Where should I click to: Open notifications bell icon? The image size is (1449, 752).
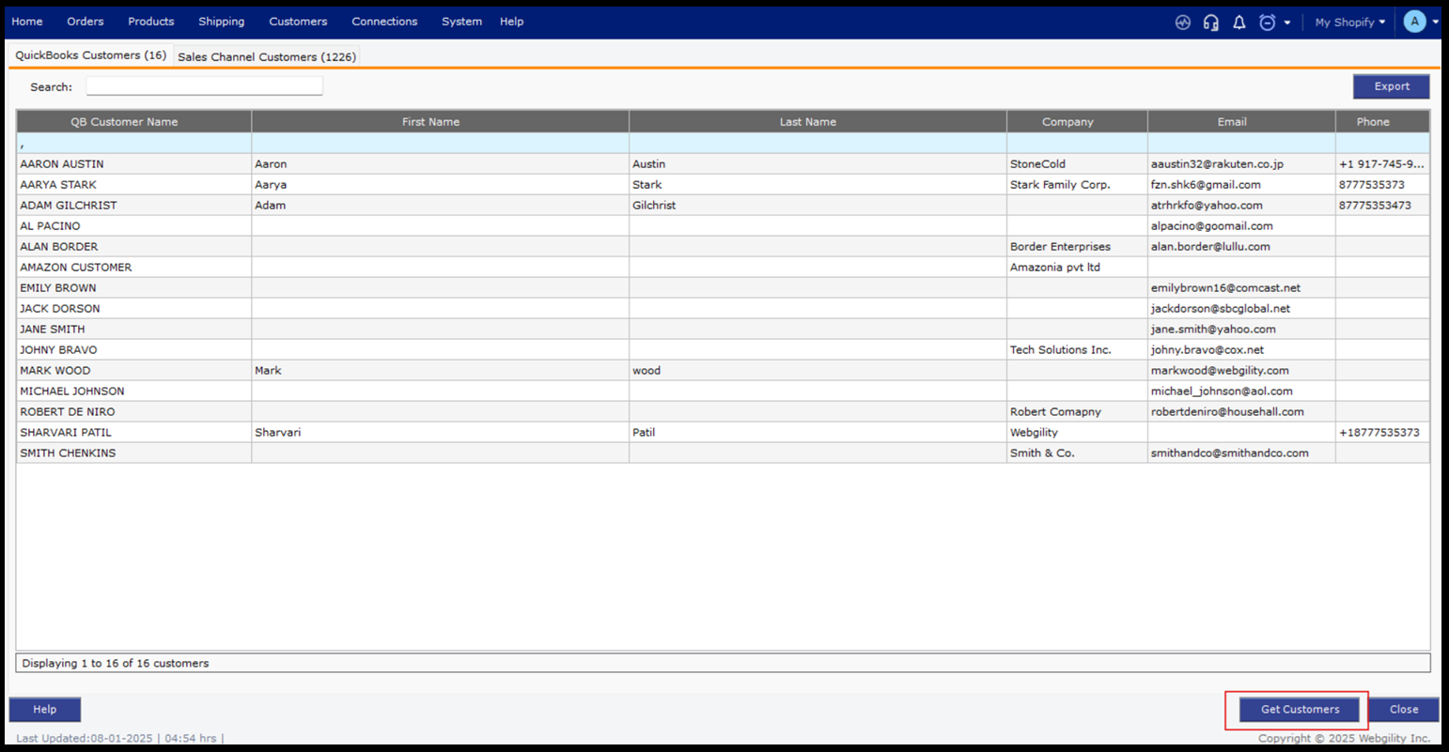point(1239,23)
